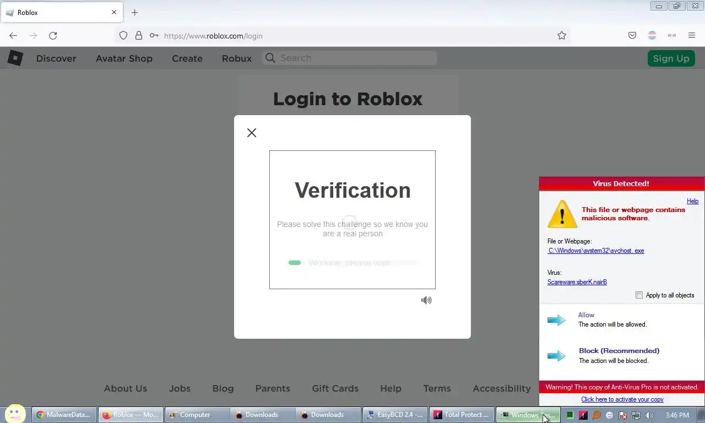
Task: Click the Show desktop strip on taskbar
Action: 701,415
